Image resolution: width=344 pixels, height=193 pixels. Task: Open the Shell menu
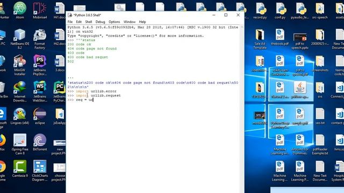click(88, 22)
